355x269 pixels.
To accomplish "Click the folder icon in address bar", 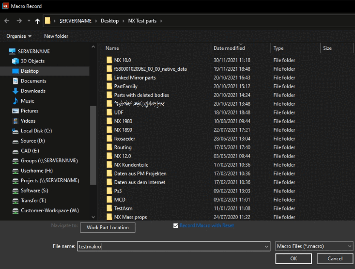I will tap(47, 21).
